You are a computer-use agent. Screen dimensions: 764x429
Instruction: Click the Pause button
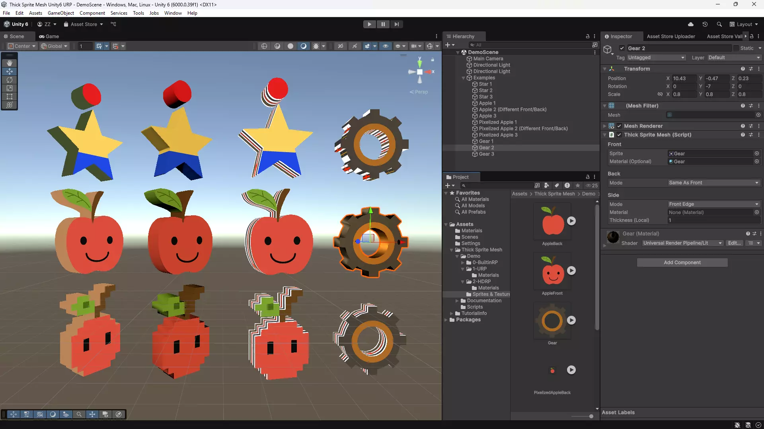click(383, 24)
